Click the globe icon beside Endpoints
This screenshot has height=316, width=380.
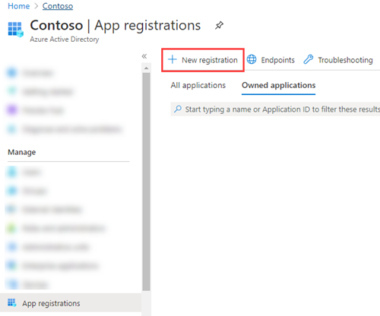click(252, 59)
